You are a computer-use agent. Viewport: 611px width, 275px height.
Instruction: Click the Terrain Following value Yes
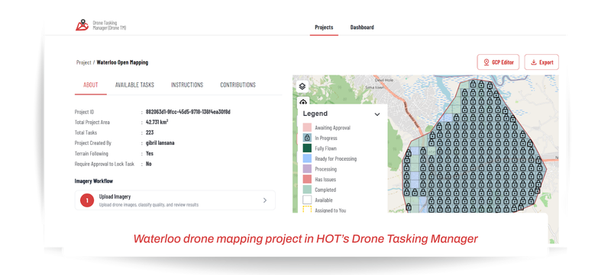point(149,153)
